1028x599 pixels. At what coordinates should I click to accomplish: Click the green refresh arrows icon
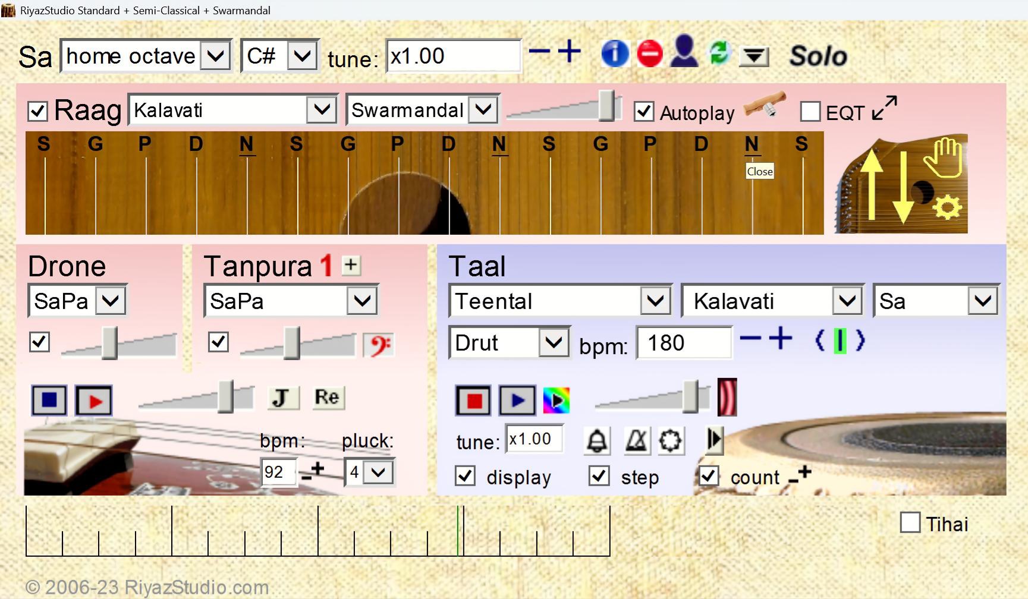(719, 53)
